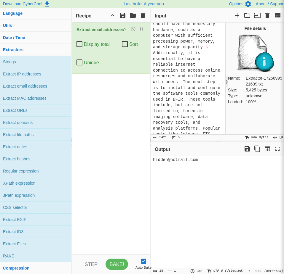This screenshot has height=274, width=284.
Task: Copy the raw output to clipboard
Action: pyautogui.click(x=257, y=149)
